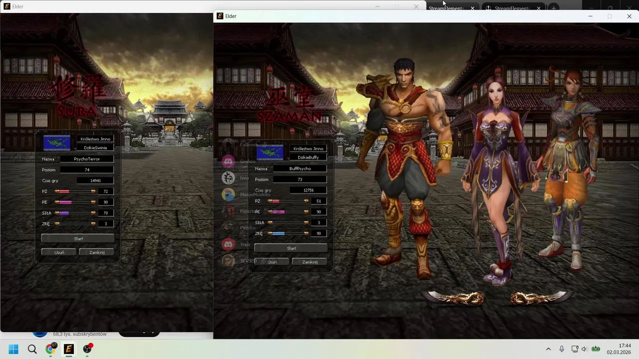This screenshot has width=639, height=359.
Task: Click the MesjeMoskito avatar
Action: (229, 194)
